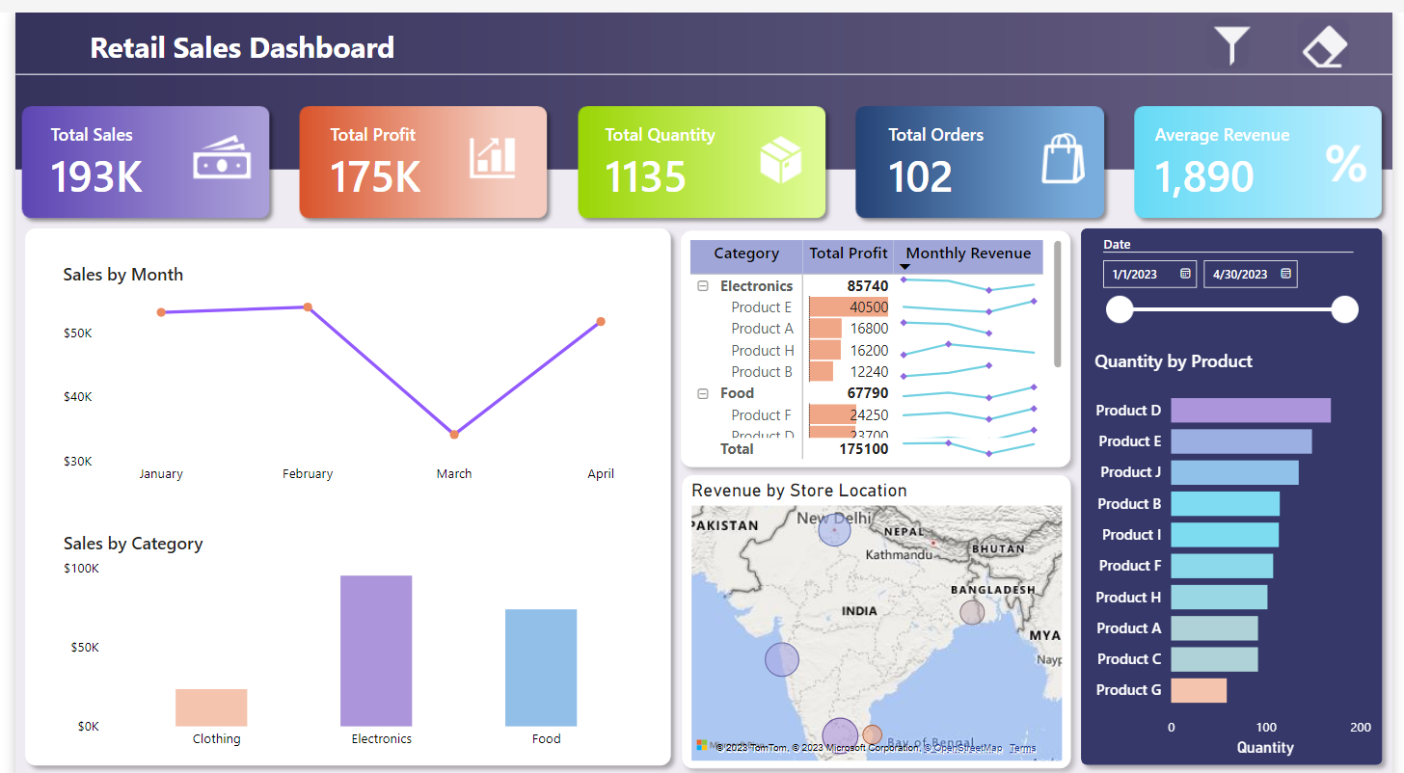The width and height of the screenshot is (1404, 773).
Task: Click the Category column header
Action: pos(745,253)
